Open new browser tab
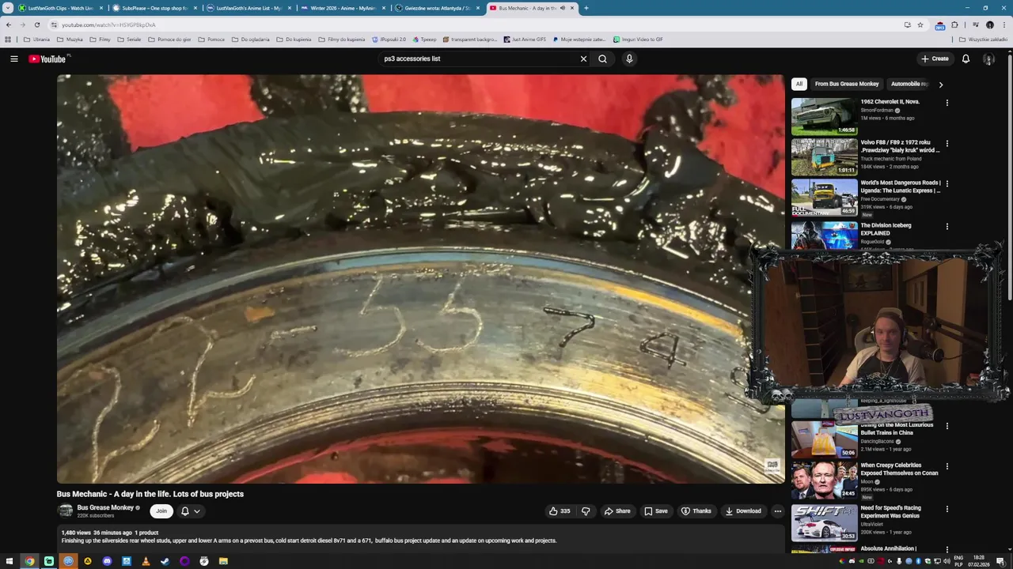 pos(586,8)
